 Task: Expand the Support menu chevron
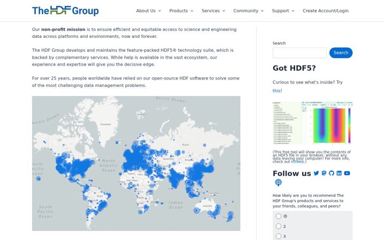click(x=293, y=11)
